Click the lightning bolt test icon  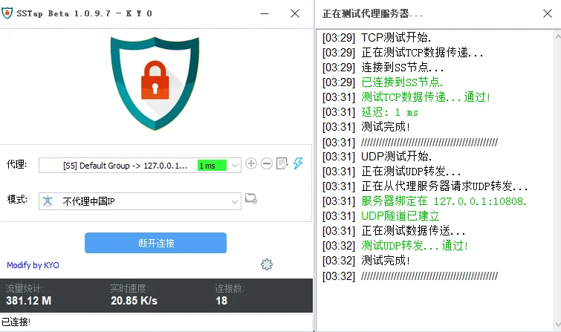coord(298,163)
